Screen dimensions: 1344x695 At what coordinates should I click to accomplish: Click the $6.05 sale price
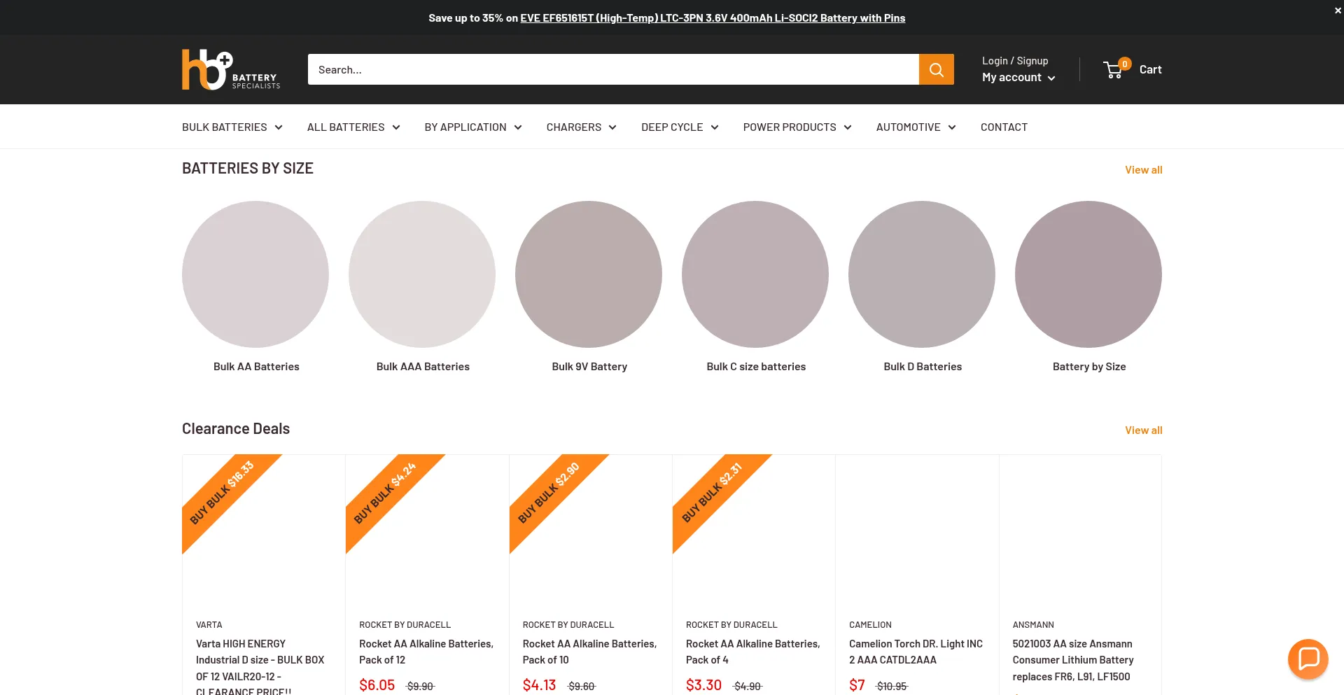pyautogui.click(x=377, y=685)
